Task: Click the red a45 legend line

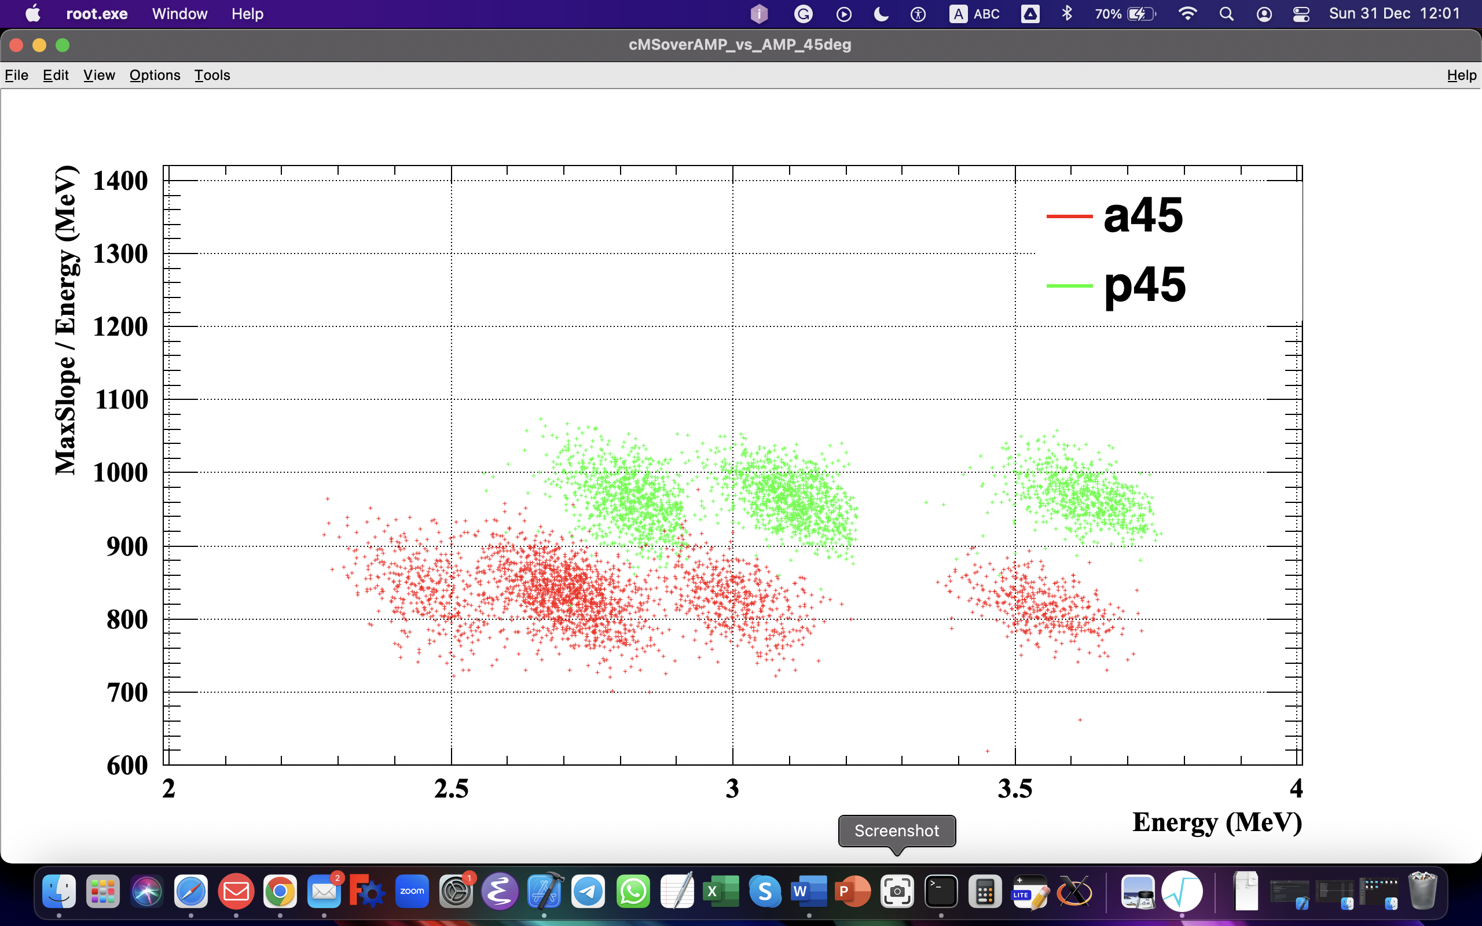Action: coord(1069,216)
